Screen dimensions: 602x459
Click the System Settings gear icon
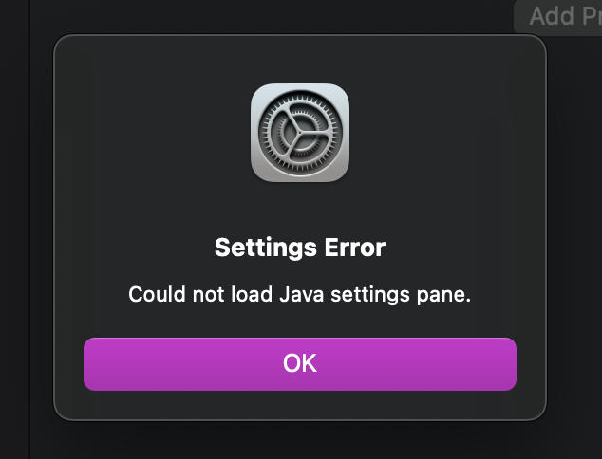(x=300, y=133)
